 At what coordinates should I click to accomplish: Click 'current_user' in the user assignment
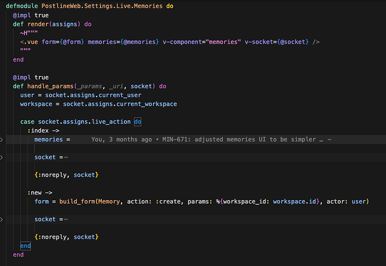coord(120,95)
